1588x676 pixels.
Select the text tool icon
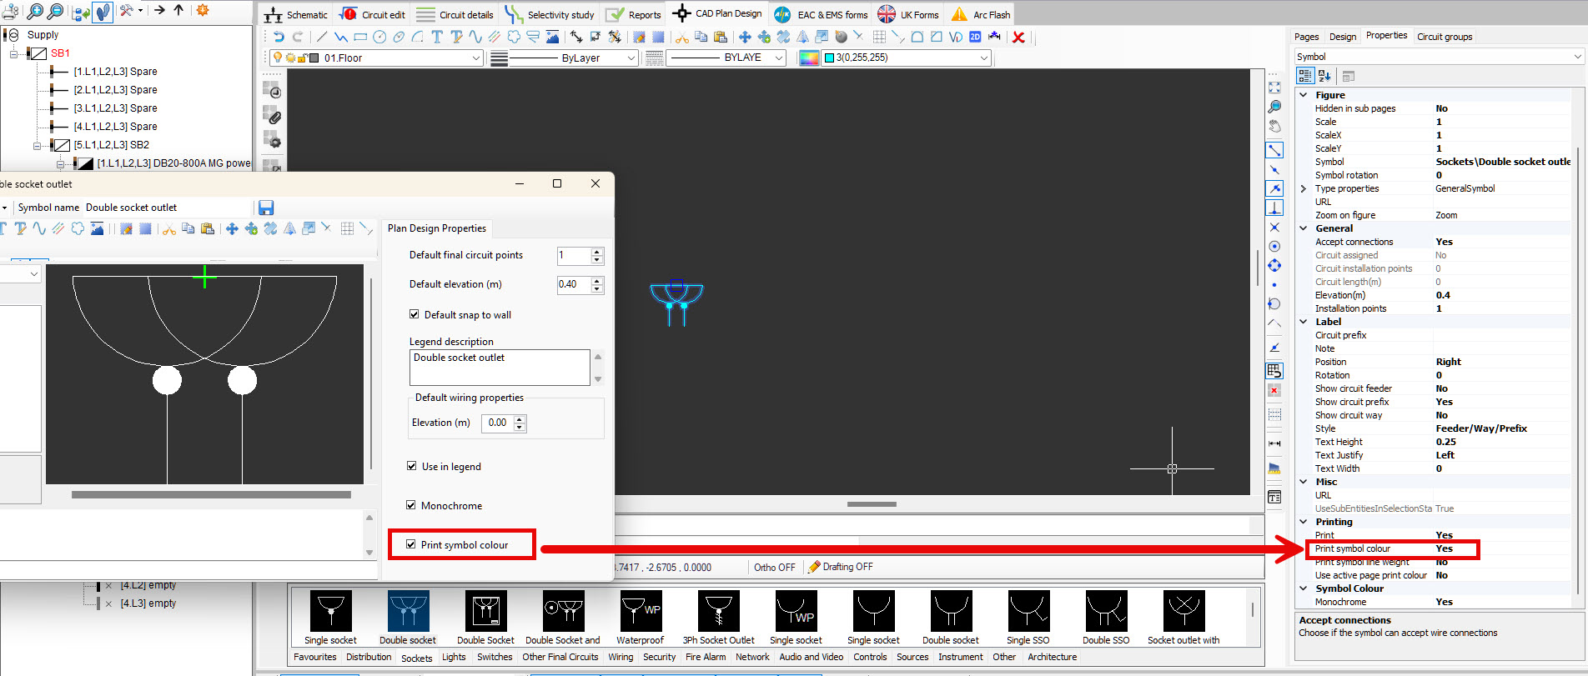[x=437, y=37]
